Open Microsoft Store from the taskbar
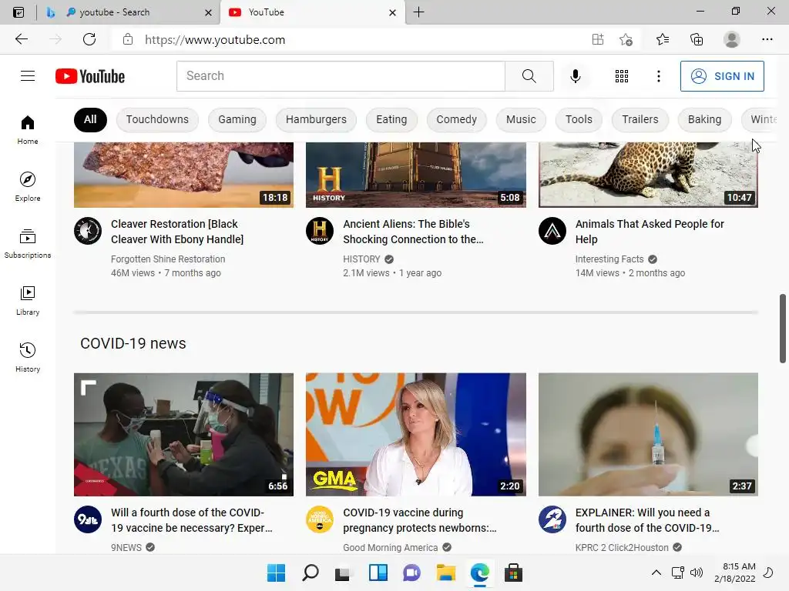Viewport: 789px width, 591px height. point(513,573)
